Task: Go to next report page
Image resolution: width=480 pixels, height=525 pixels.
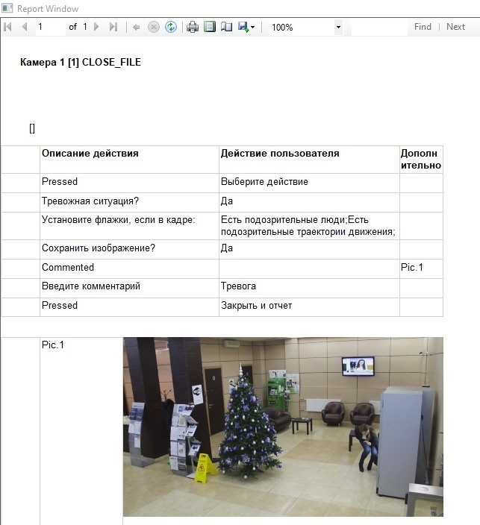Action: click(x=96, y=27)
